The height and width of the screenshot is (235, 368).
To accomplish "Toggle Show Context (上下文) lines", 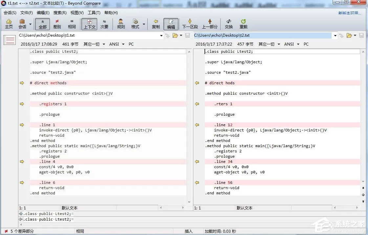I will [x=89, y=24].
